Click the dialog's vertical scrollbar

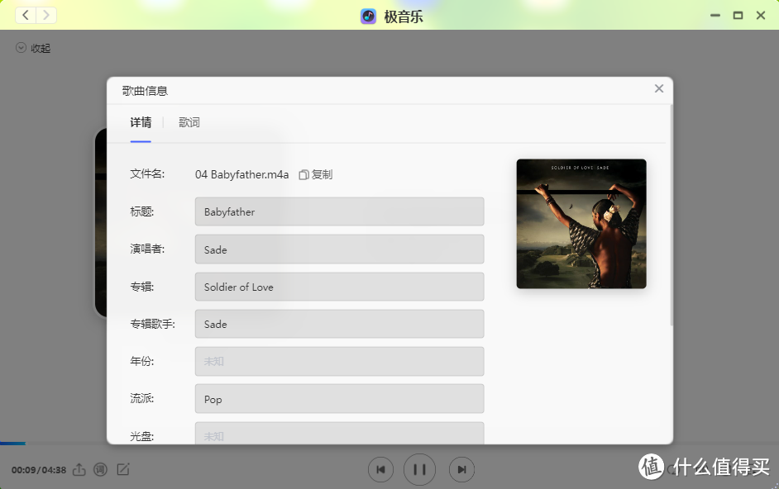coord(671,216)
